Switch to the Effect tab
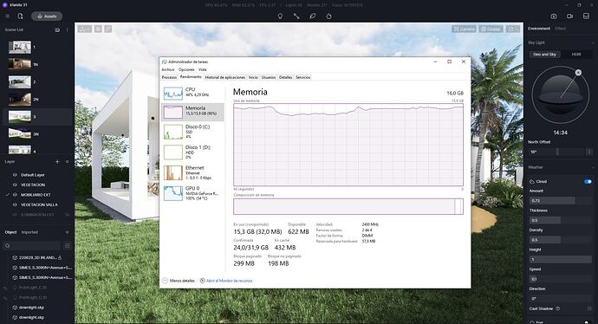This screenshot has width=598, height=324. coord(560,29)
